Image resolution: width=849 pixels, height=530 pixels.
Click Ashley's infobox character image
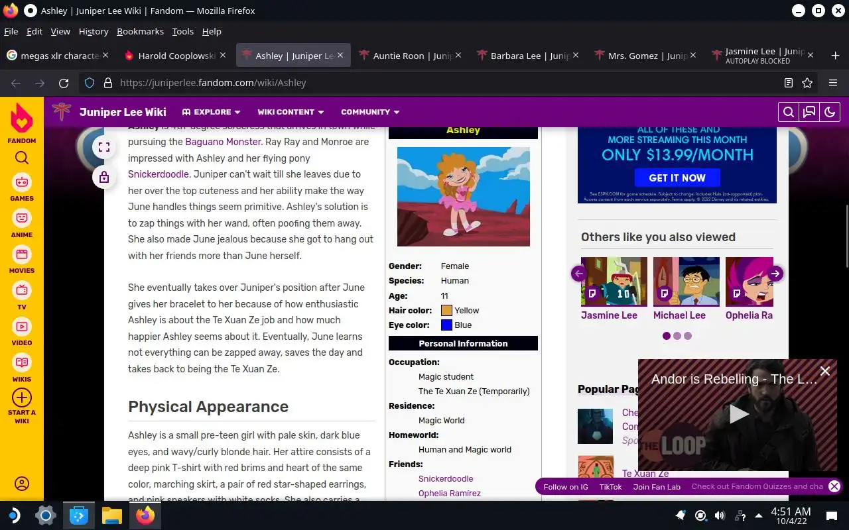click(464, 197)
